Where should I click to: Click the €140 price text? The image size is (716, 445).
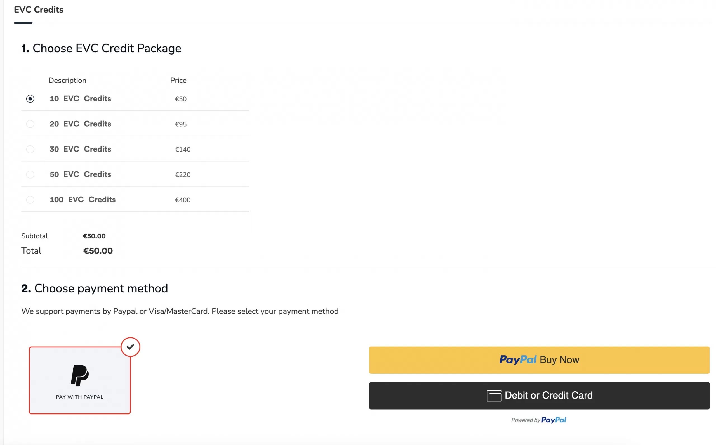[x=183, y=150]
